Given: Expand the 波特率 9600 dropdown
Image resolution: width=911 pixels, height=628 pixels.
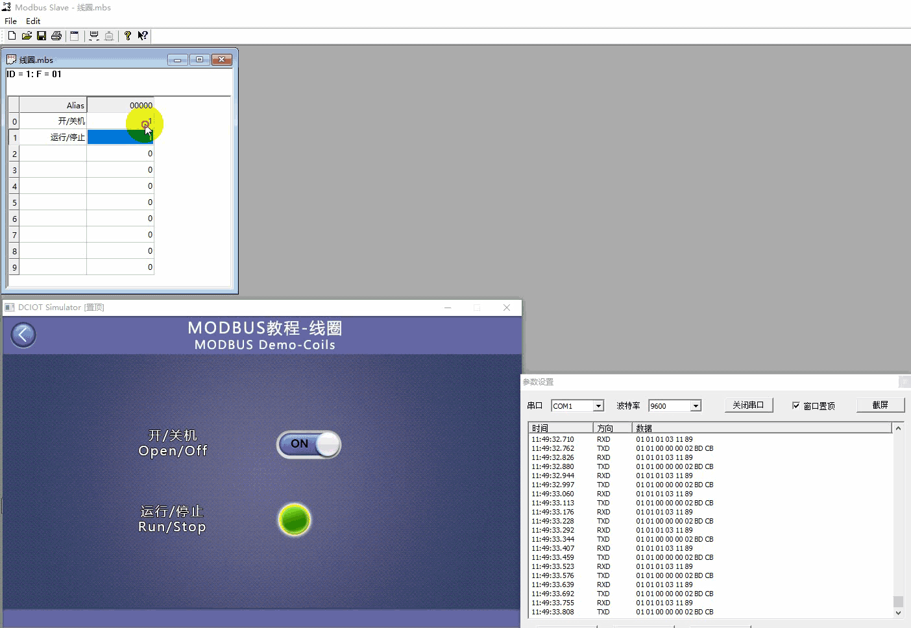Looking at the screenshot, I should [696, 406].
